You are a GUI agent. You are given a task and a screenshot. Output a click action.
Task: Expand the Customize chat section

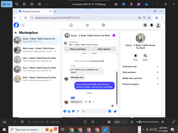pyautogui.click(x=141, y=66)
